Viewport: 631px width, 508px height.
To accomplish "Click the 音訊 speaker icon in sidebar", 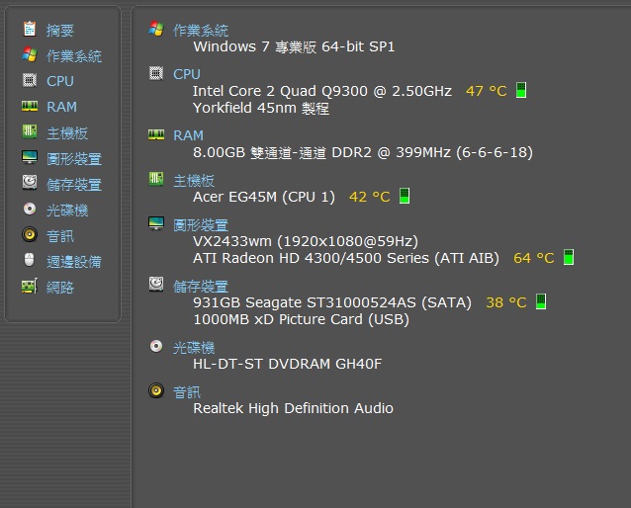I will 30,234.
